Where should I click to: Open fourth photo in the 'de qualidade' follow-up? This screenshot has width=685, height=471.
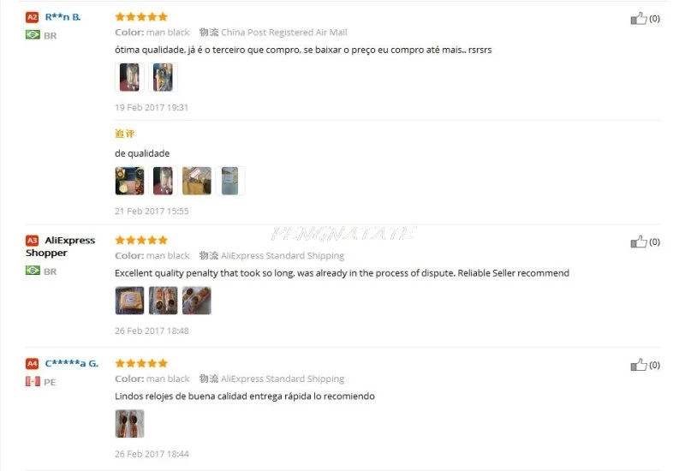(x=230, y=181)
